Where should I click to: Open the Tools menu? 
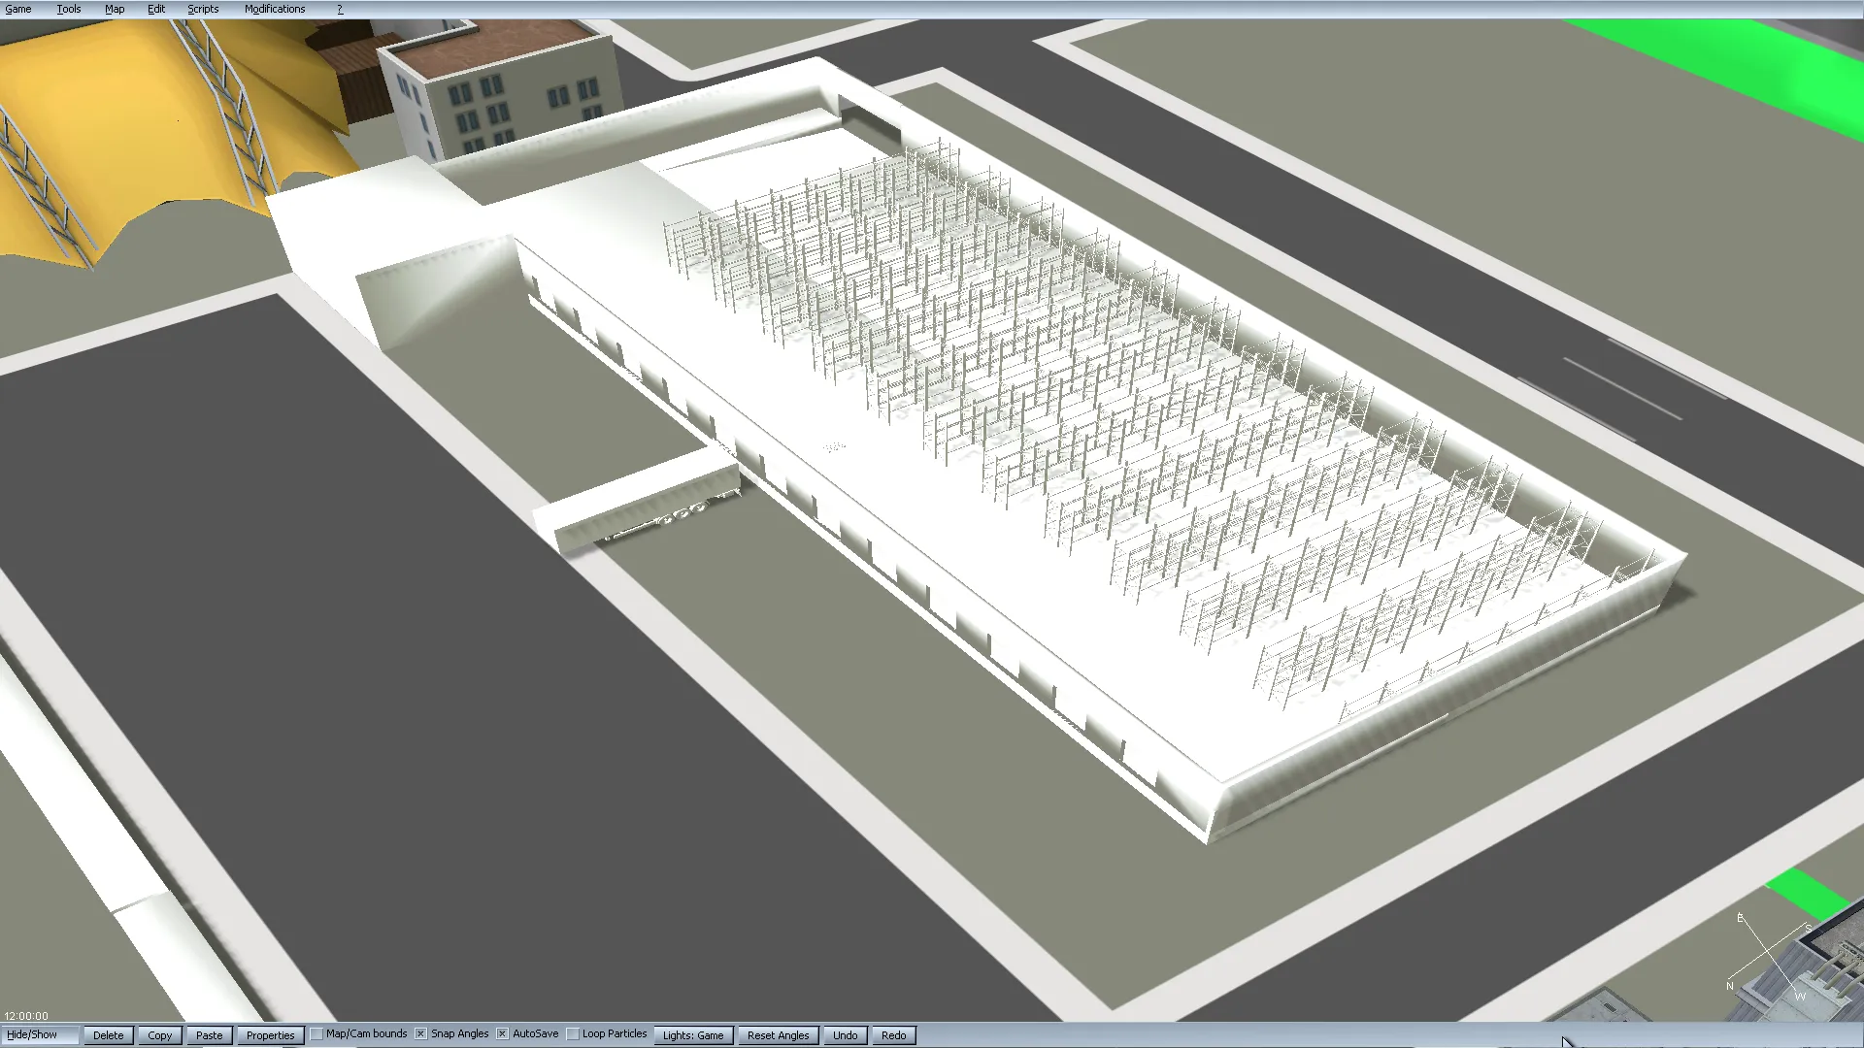click(69, 9)
